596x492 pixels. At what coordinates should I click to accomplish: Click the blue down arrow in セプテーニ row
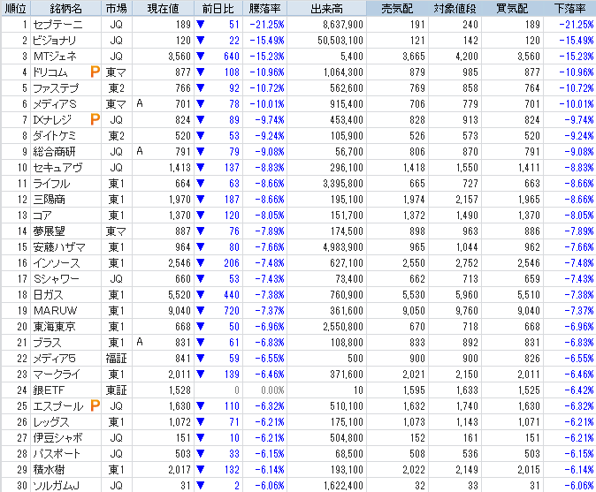(x=201, y=25)
